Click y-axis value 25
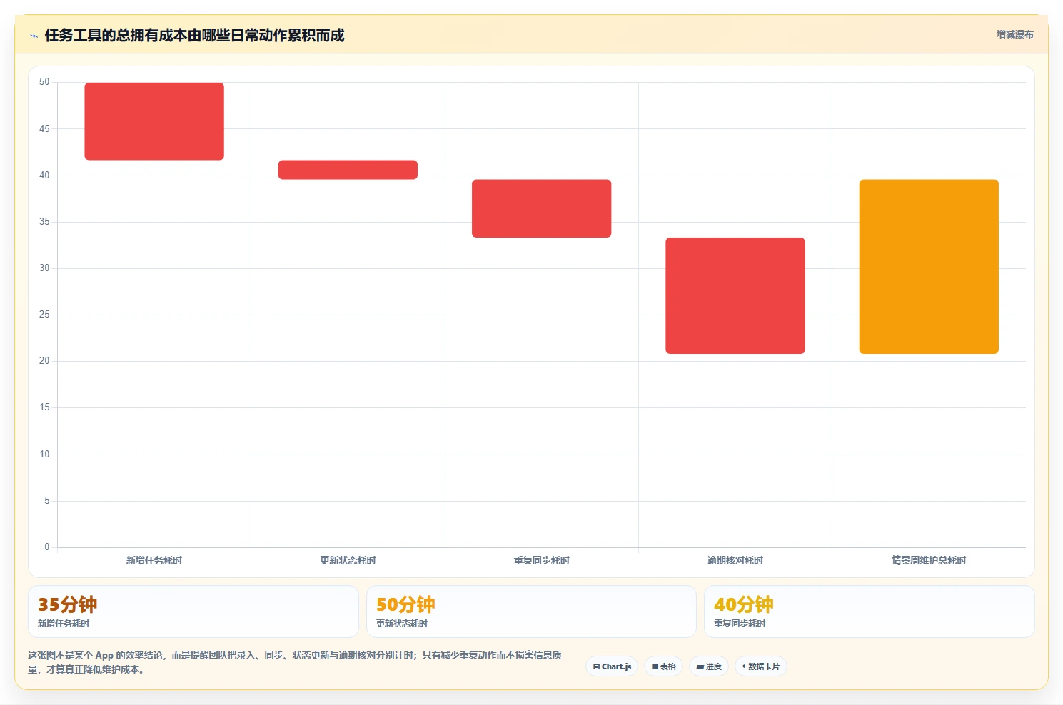Screen dimensions: 1063x705 pyautogui.click(x=44, y=314)
